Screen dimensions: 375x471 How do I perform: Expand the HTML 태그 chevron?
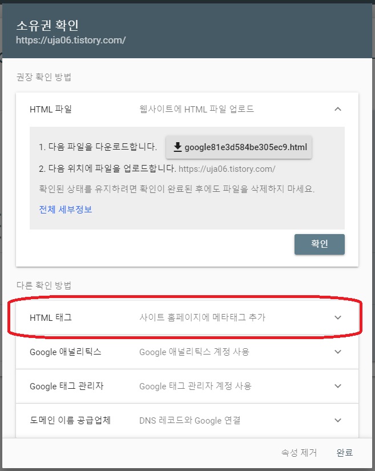[338, 317]
